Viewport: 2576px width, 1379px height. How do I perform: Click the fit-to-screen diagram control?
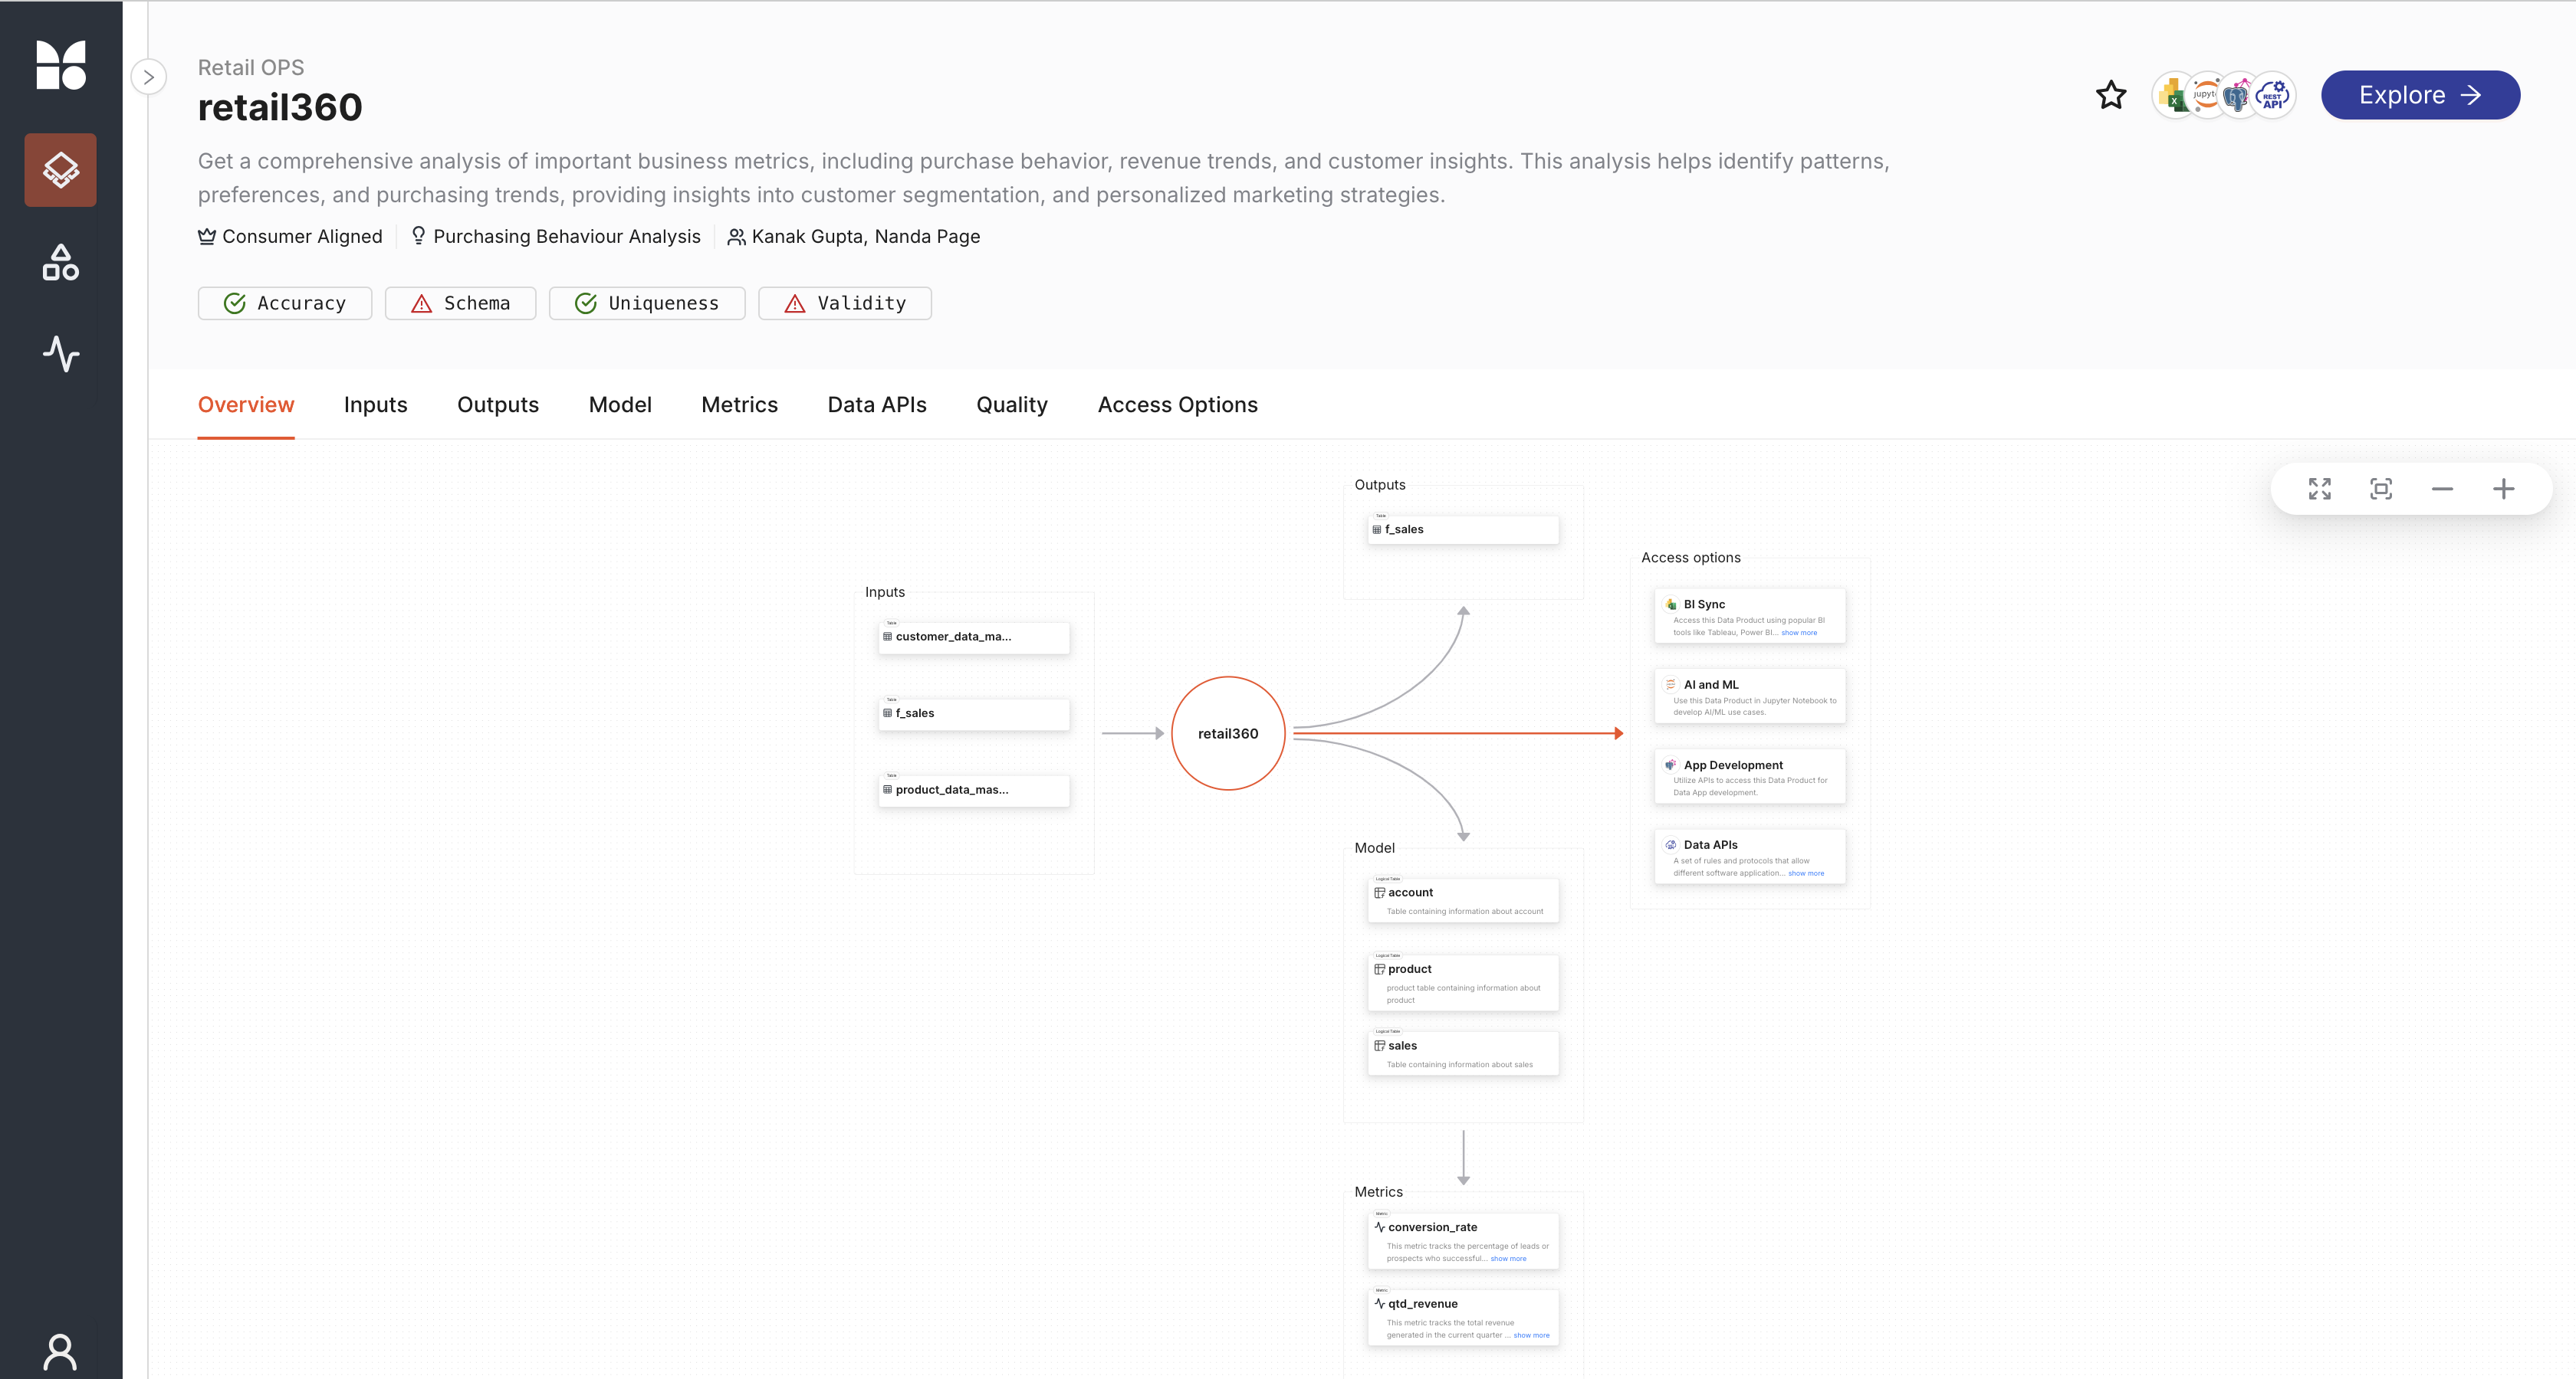point(2382,489)
